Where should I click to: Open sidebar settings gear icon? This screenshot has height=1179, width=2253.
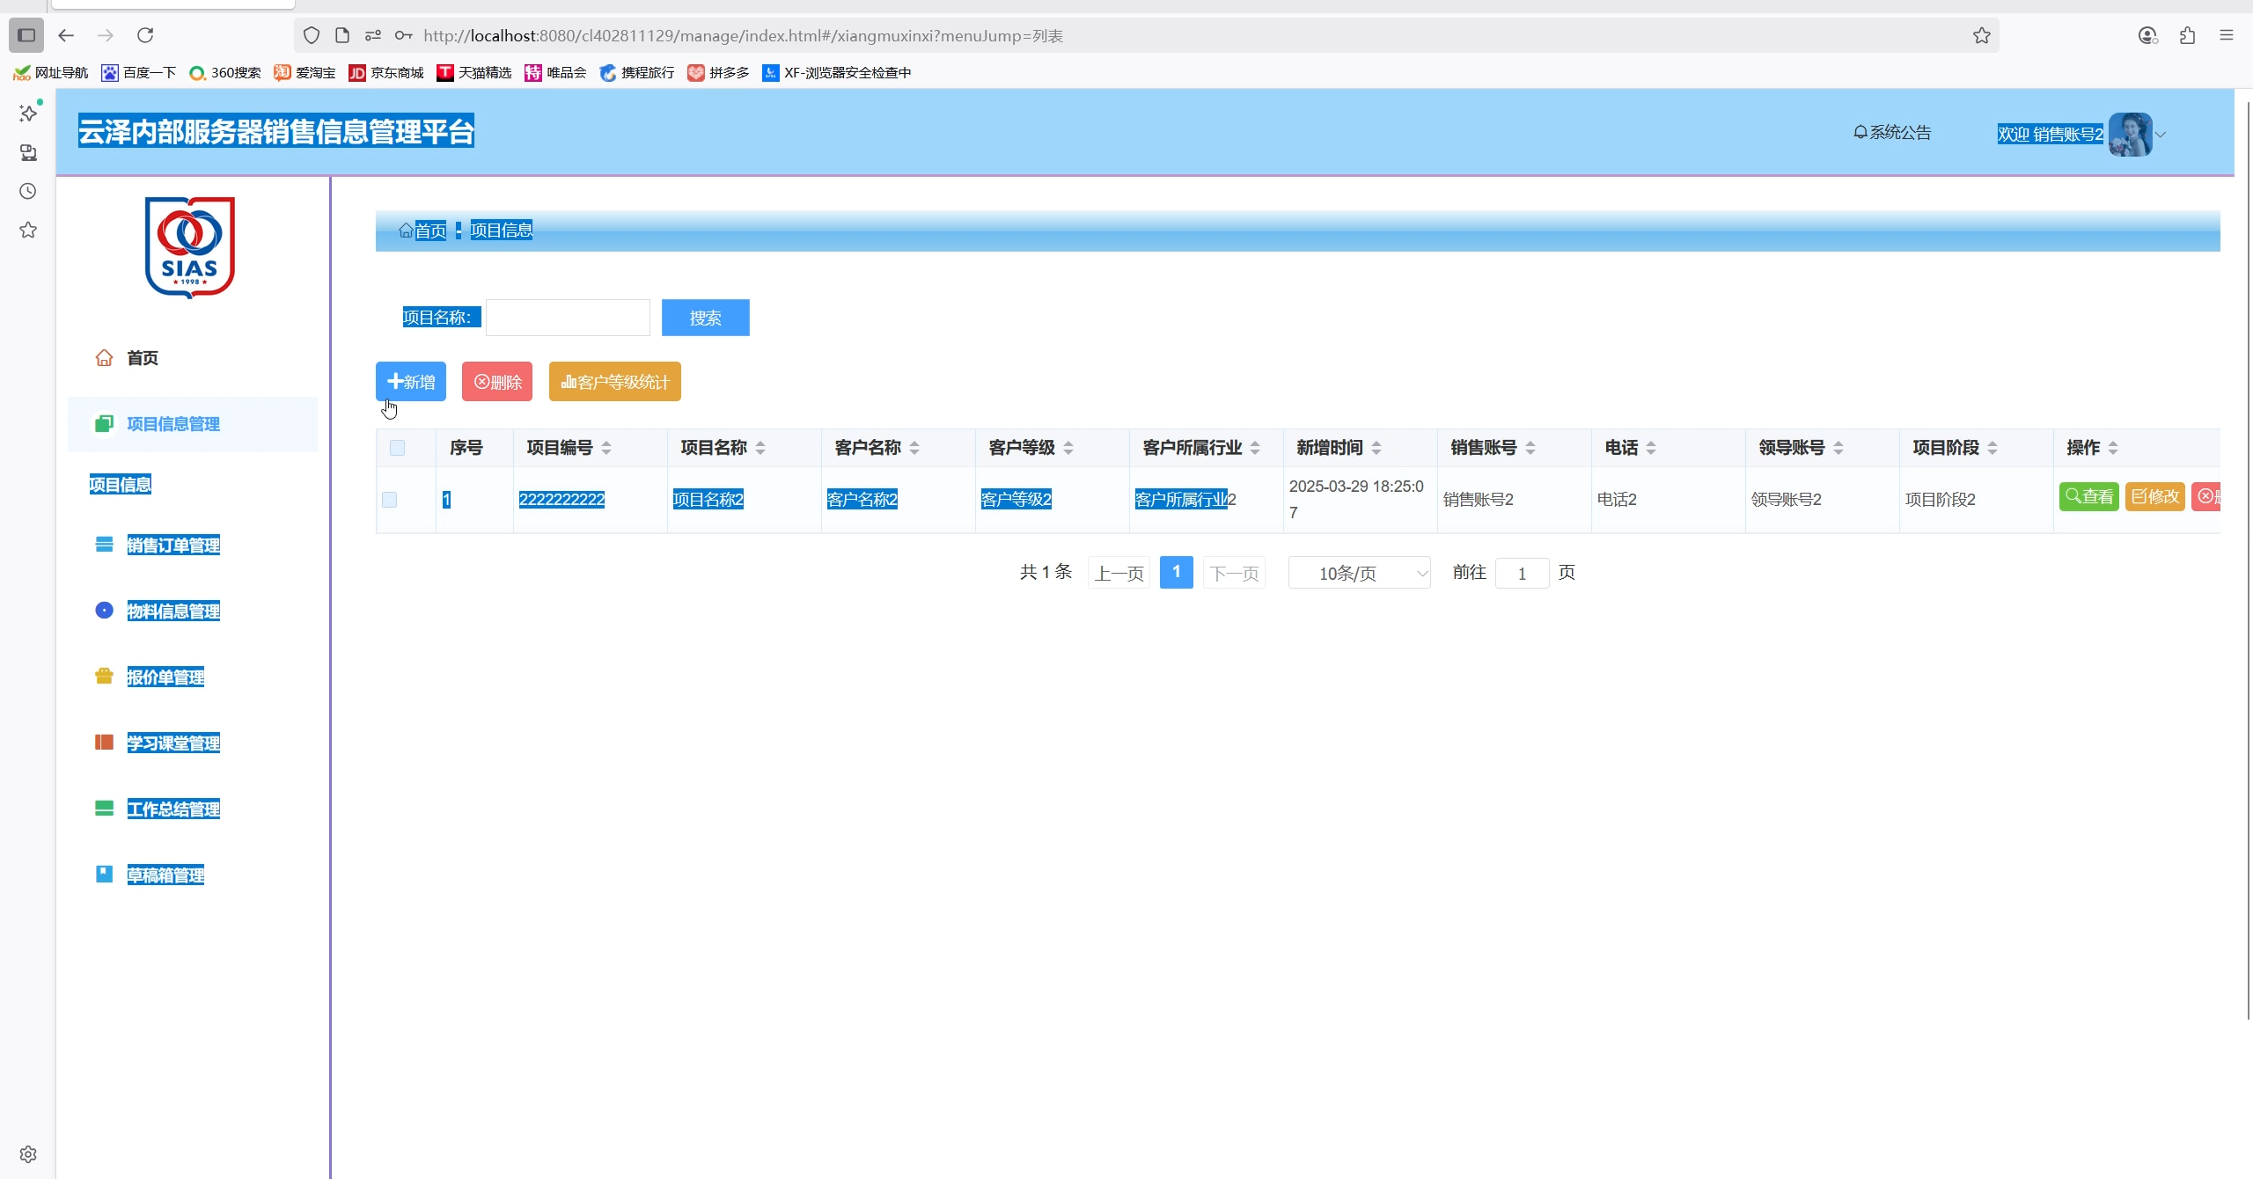coord(28,1154)
